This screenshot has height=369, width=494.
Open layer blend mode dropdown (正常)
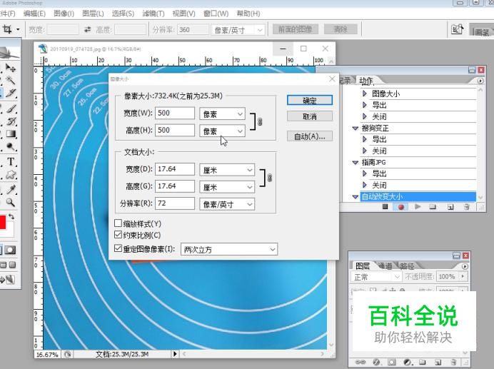tap(376, 277)
